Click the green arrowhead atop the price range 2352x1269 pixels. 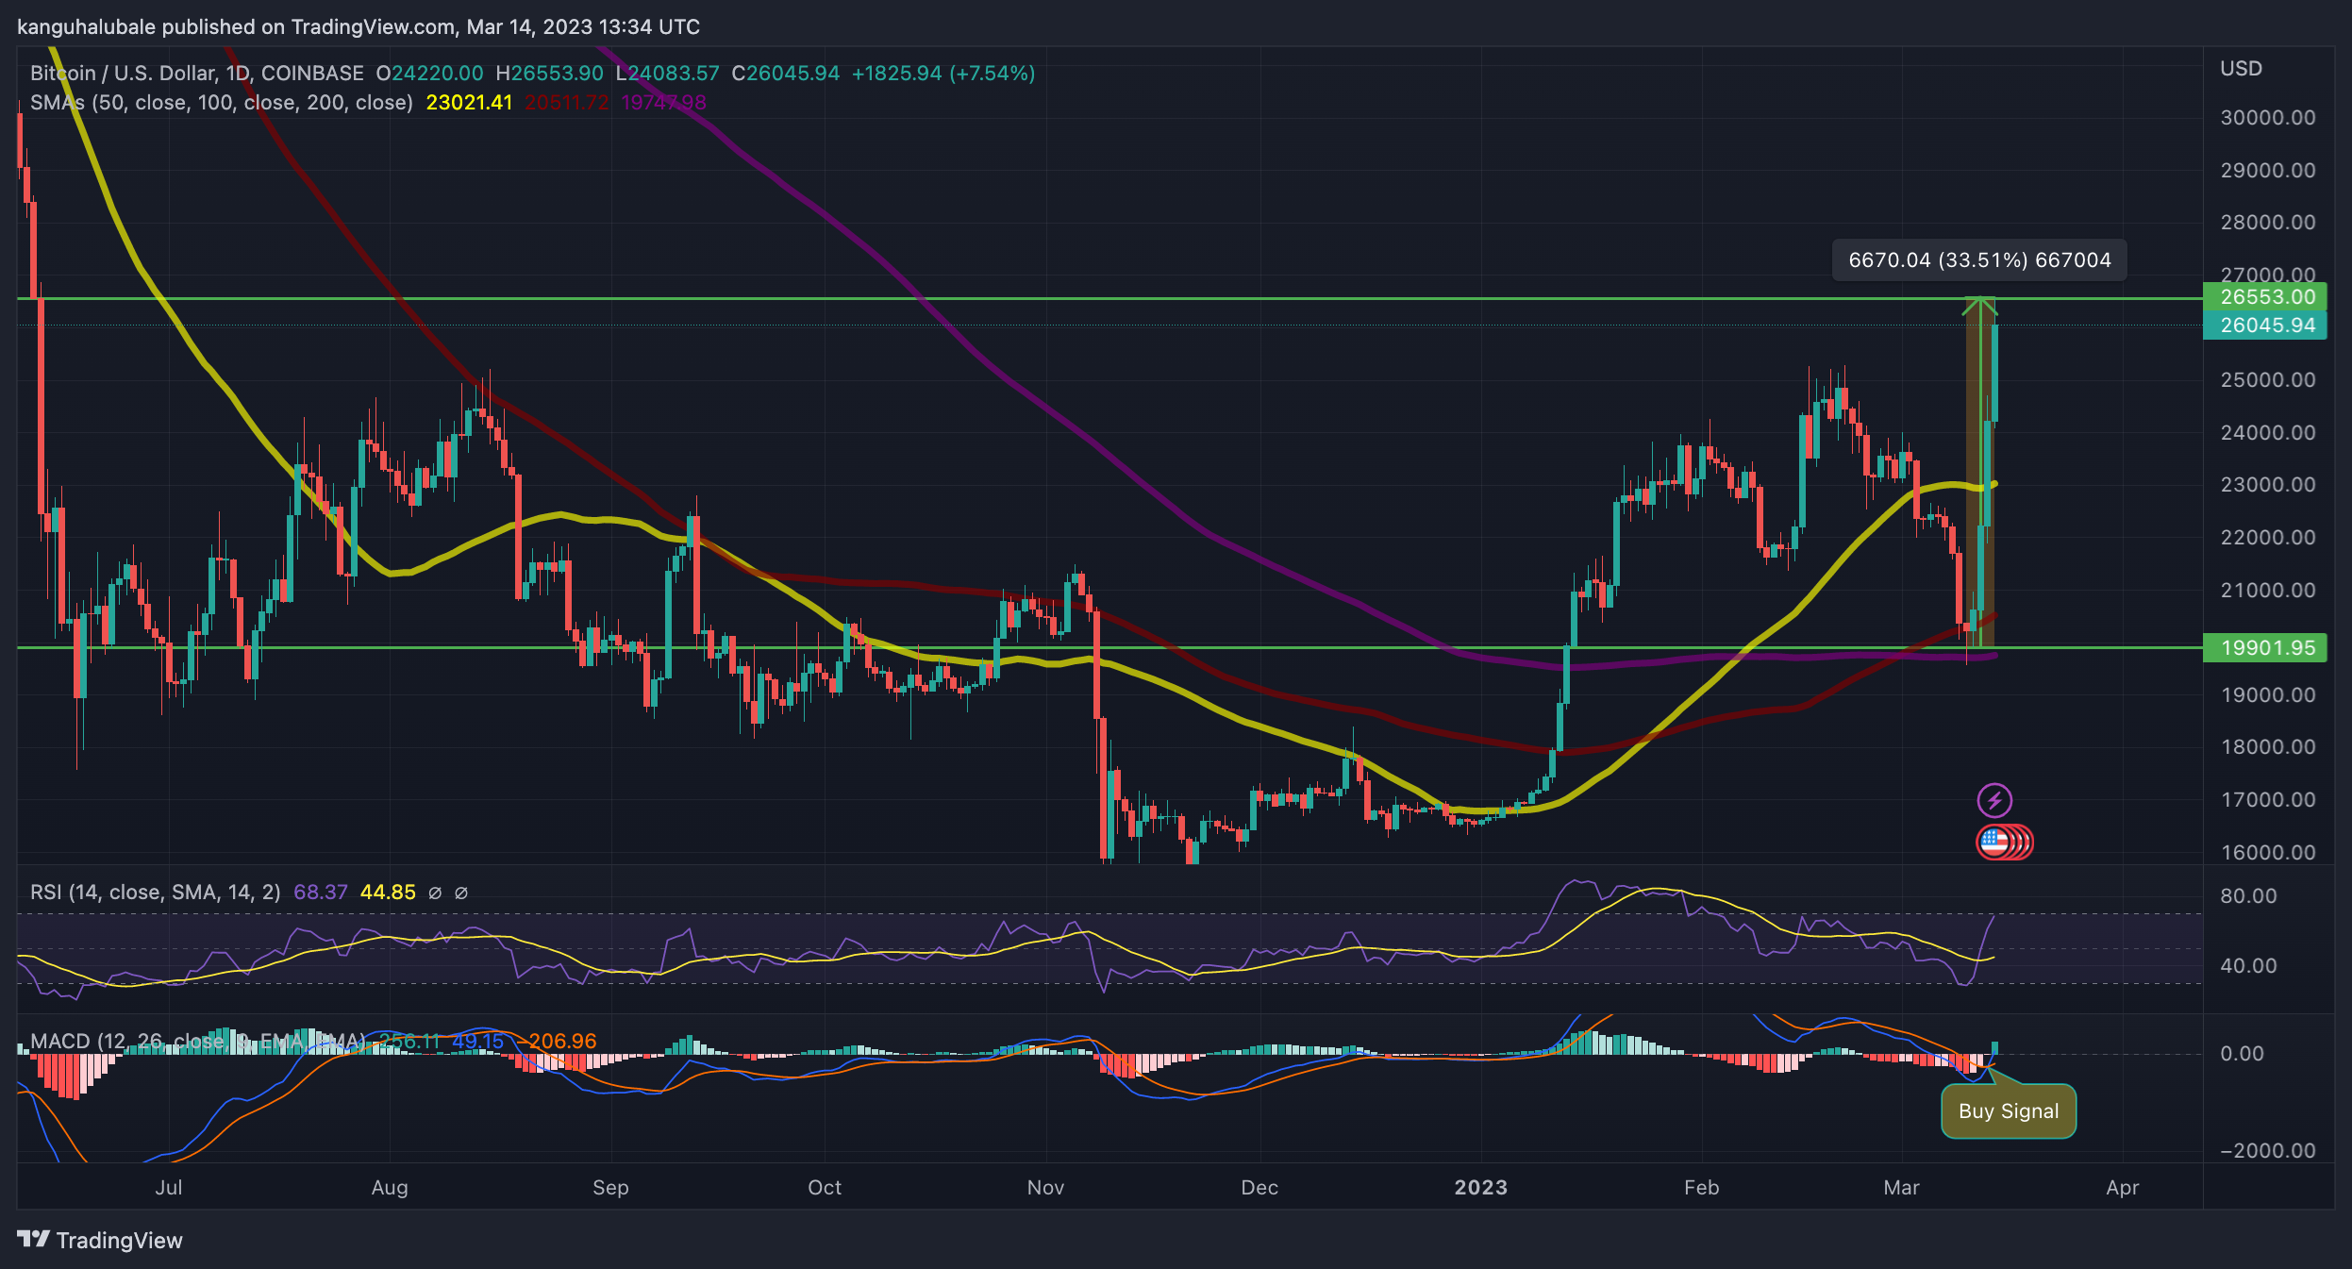[x=1979, y=305]
